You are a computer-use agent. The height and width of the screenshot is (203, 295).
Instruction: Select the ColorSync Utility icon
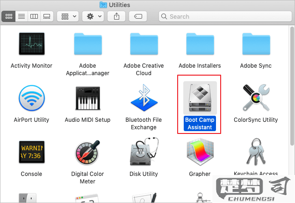click(256, 98)
